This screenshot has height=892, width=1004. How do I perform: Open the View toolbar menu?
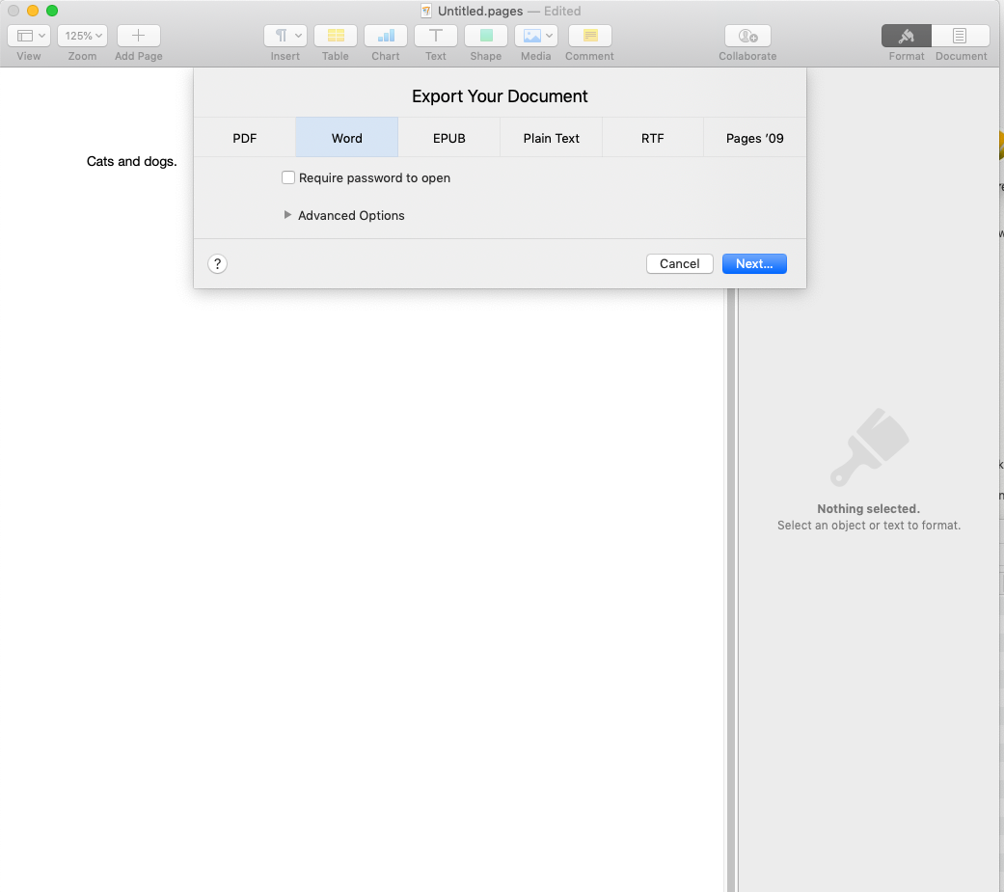click(x=29, y=36)
